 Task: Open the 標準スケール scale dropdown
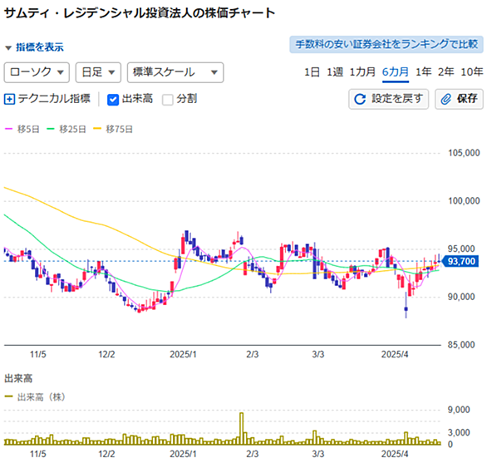(x=175, y=72)
